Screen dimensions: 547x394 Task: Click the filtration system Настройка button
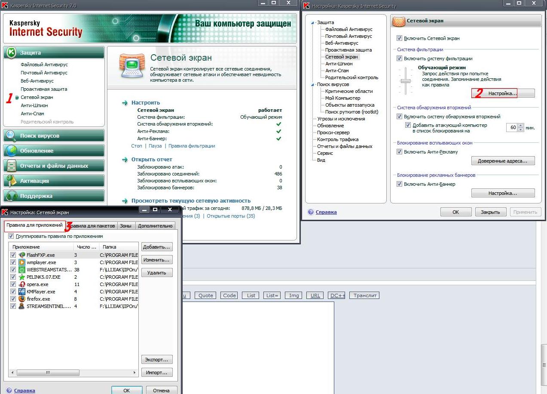(x=503, y=93)
